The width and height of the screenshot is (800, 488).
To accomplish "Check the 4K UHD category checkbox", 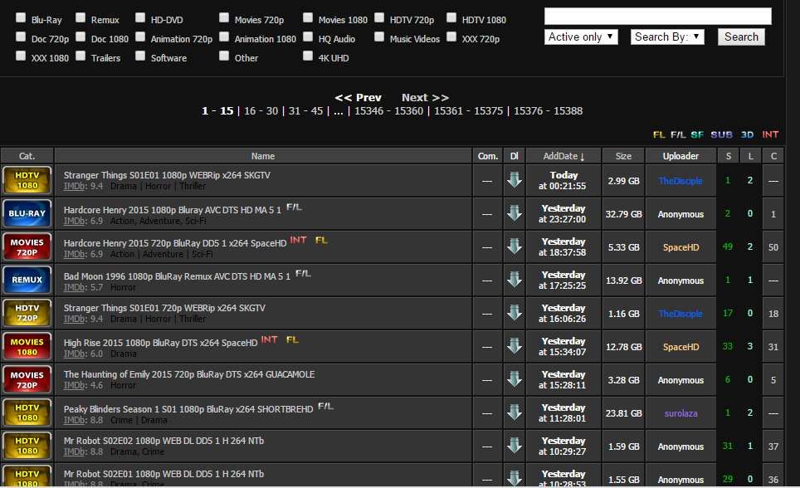I will (x=309, y=56).
